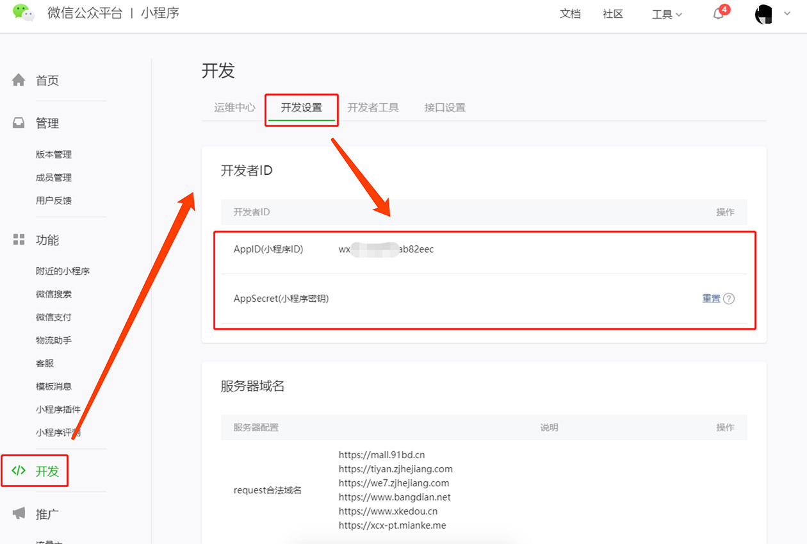Select 功能 section heading
The image size is (807, 544).
[47, 240]
